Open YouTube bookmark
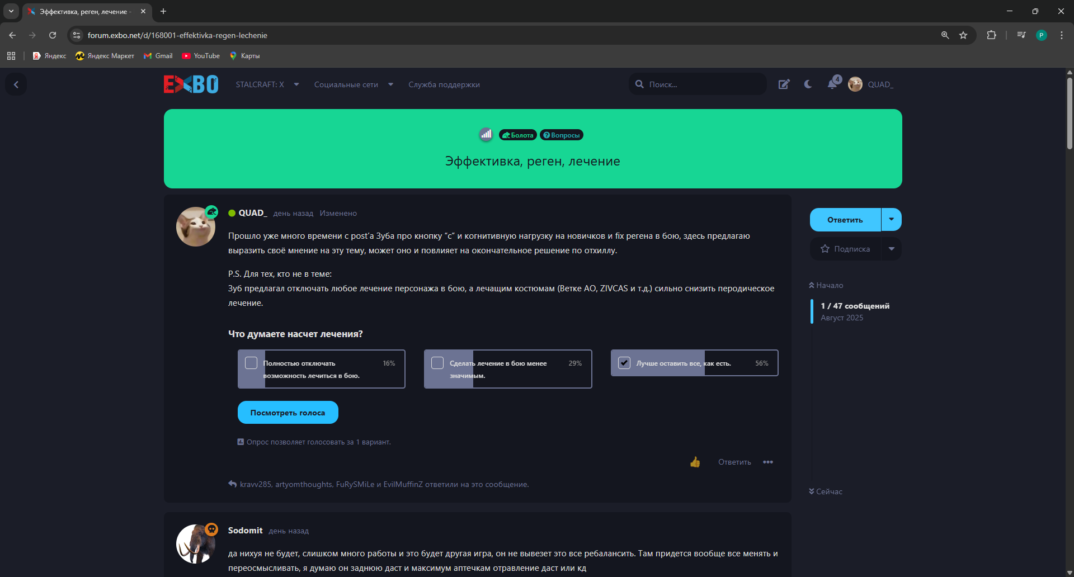1074x577 pixels. 201,56
